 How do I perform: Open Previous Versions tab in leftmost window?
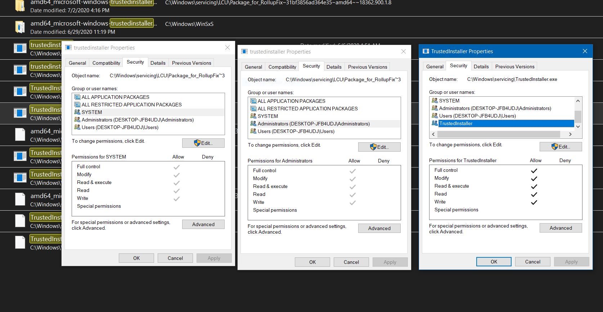(192, 63)
